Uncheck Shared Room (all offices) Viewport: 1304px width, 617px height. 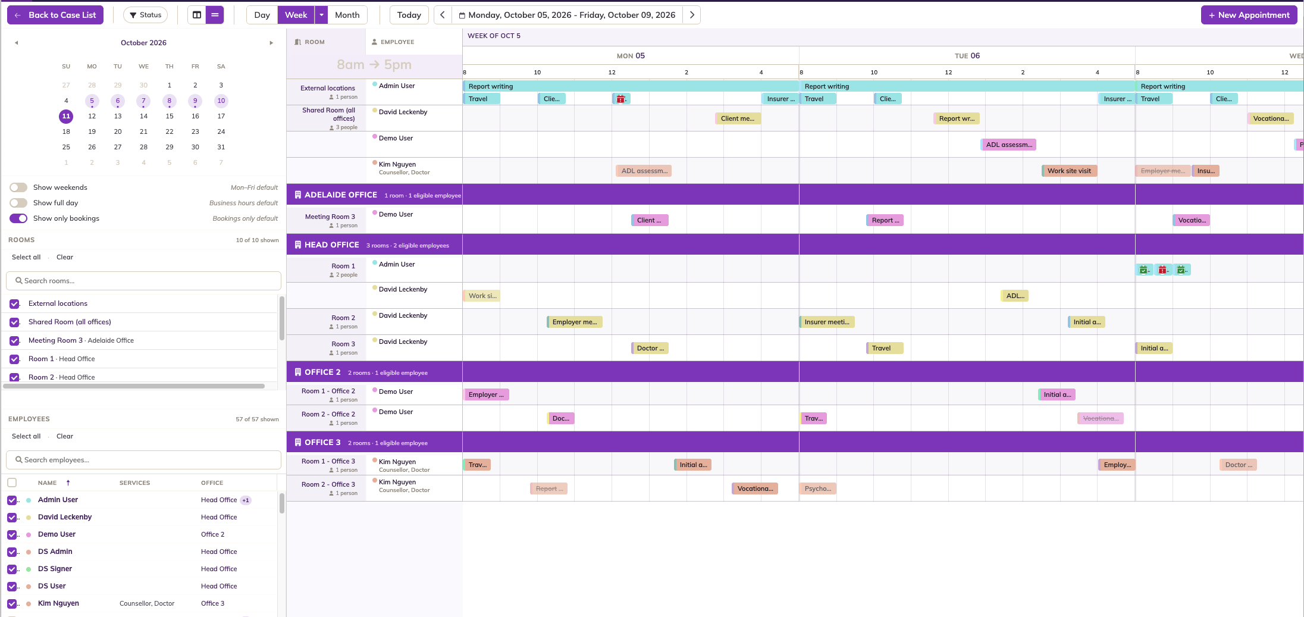[14, 322]
